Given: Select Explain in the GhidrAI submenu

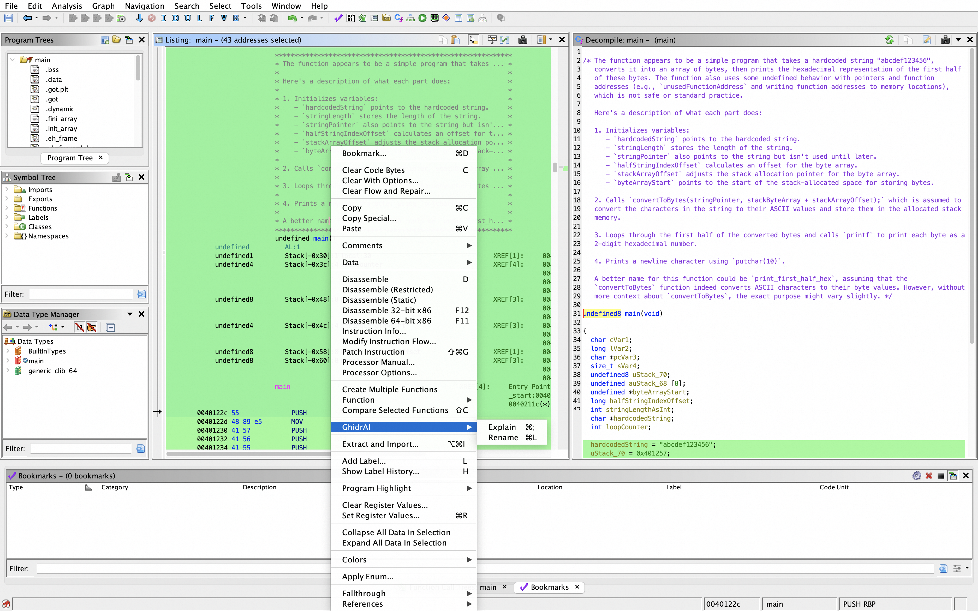Looking at the screenshot, I should pyautogui.click(x=502, y=427).
